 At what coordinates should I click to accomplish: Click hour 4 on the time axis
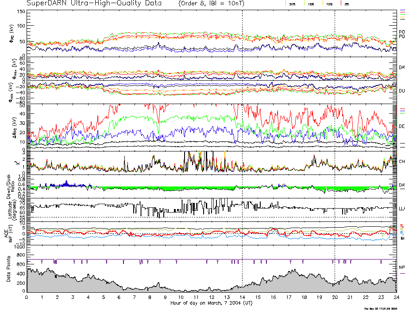(x=89, y=297)
